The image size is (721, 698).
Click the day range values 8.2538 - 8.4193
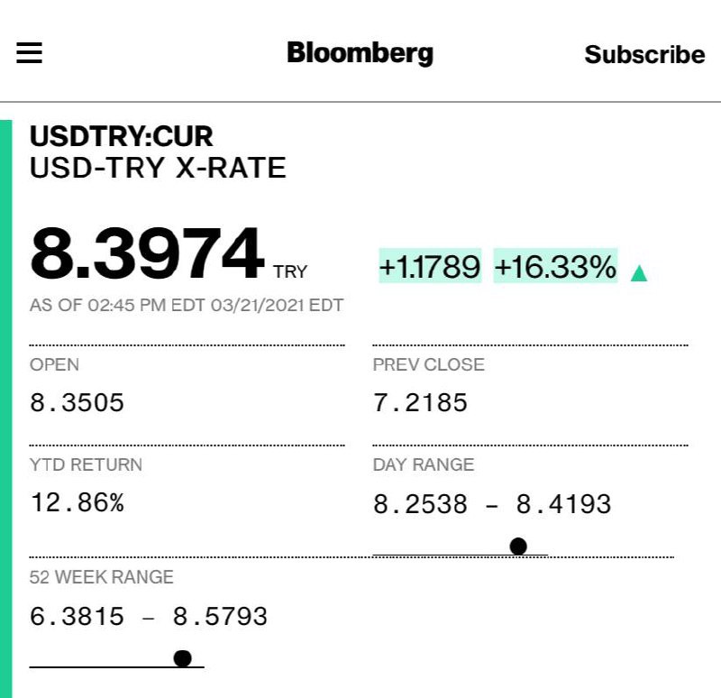click(492, 504)
